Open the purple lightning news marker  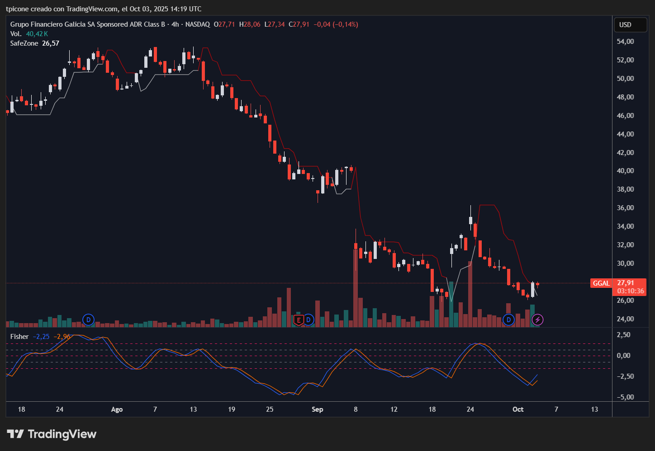pos(537,320)
